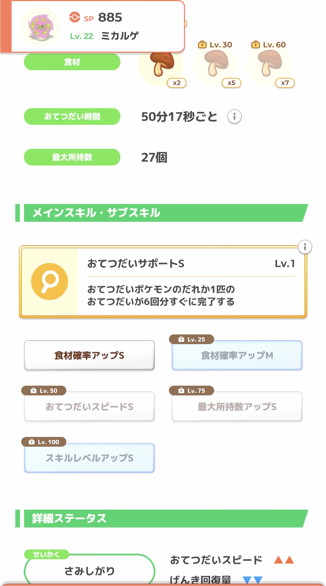Select locked 最大所持数アップS sub skill
Viewport: 326px width, 586px height.
[x=237, y=407]
